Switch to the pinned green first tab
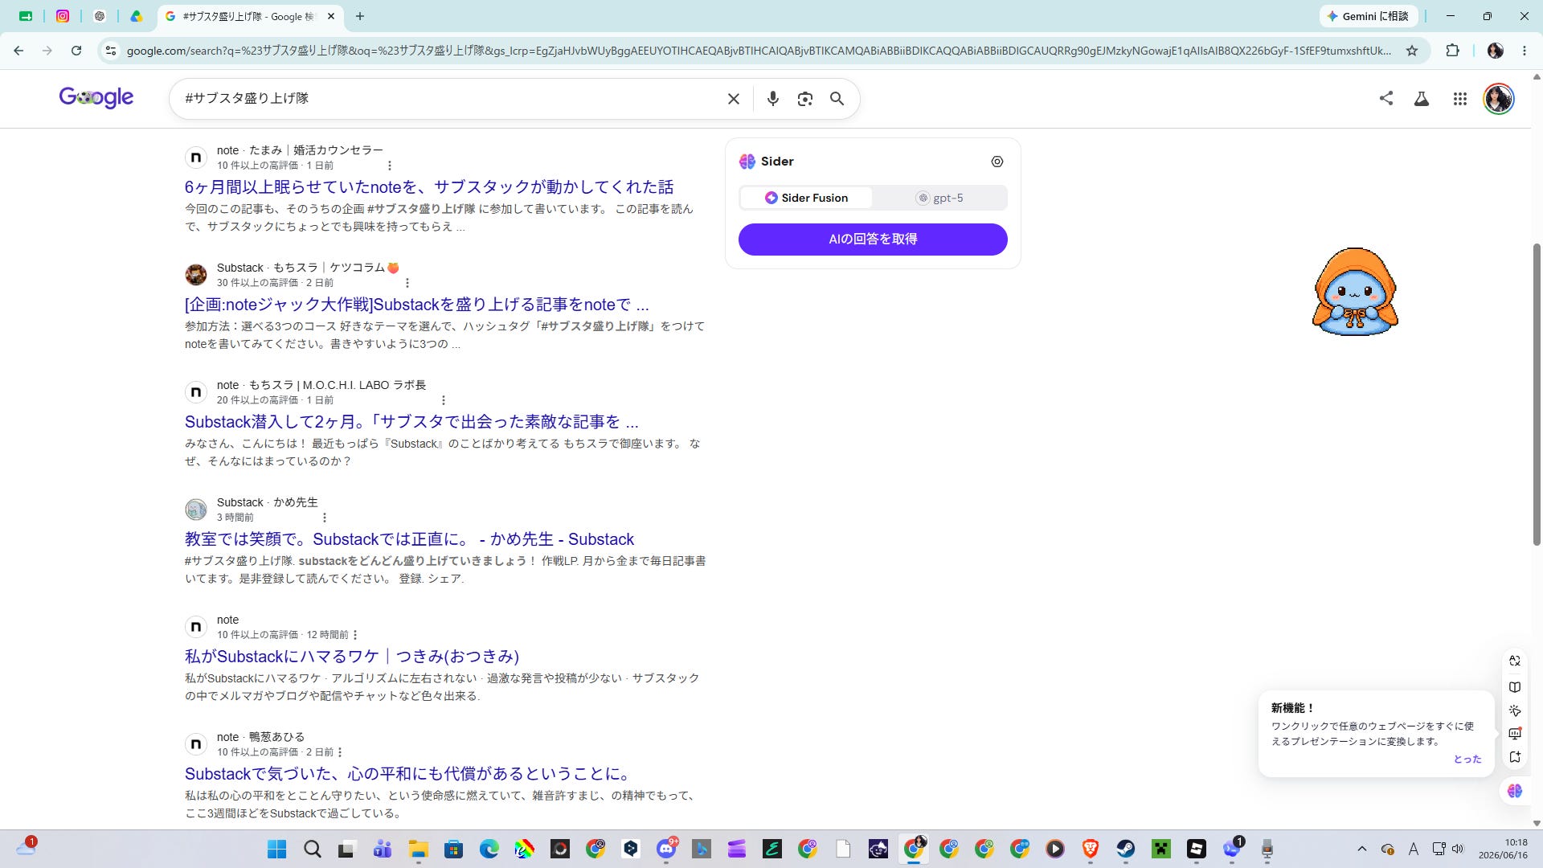Screen dimensions: 1543x868 point(26,16)
